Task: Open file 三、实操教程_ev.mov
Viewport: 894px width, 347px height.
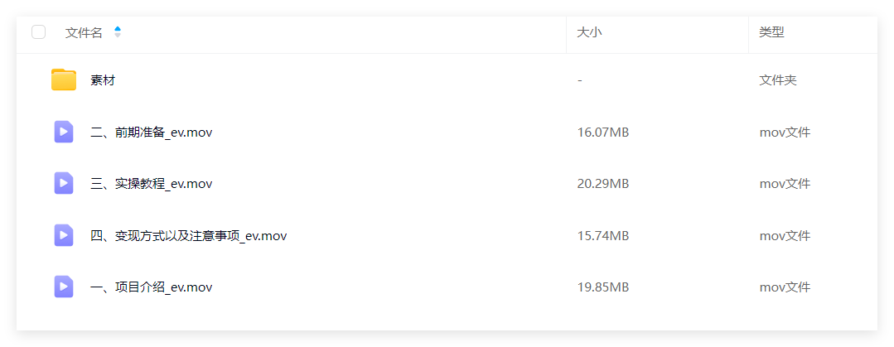Action: [x=151, y=184]
